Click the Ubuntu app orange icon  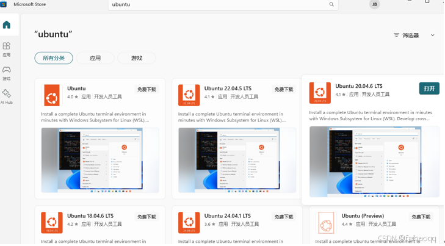pos(52,95)
